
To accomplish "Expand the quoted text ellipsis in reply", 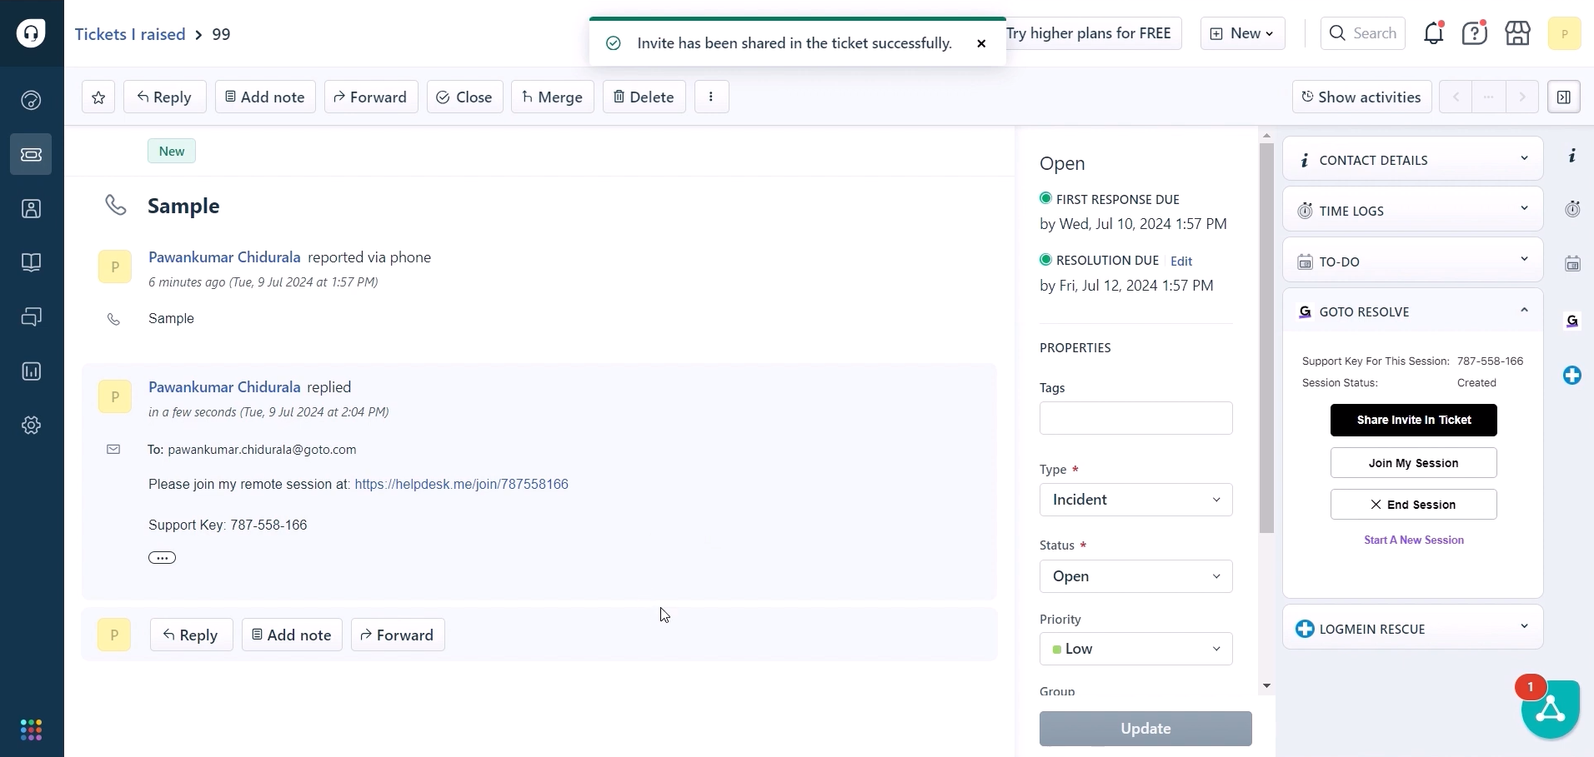I will click(162, 558).
